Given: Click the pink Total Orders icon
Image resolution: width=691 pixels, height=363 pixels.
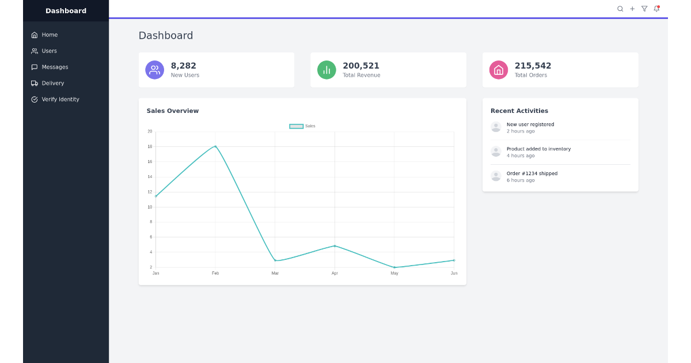Looking at the screenshot, I should 499,70.
